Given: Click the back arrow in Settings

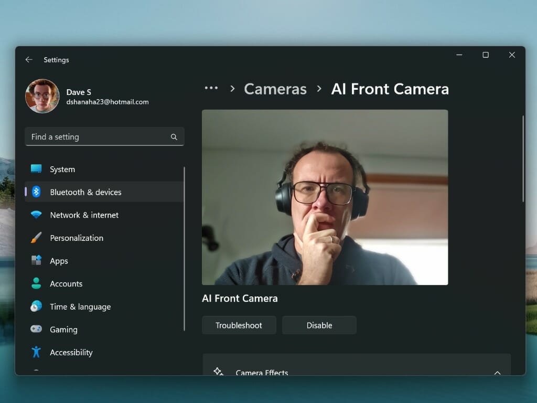Looking at the screenshot, I should (x=29, y=60).
